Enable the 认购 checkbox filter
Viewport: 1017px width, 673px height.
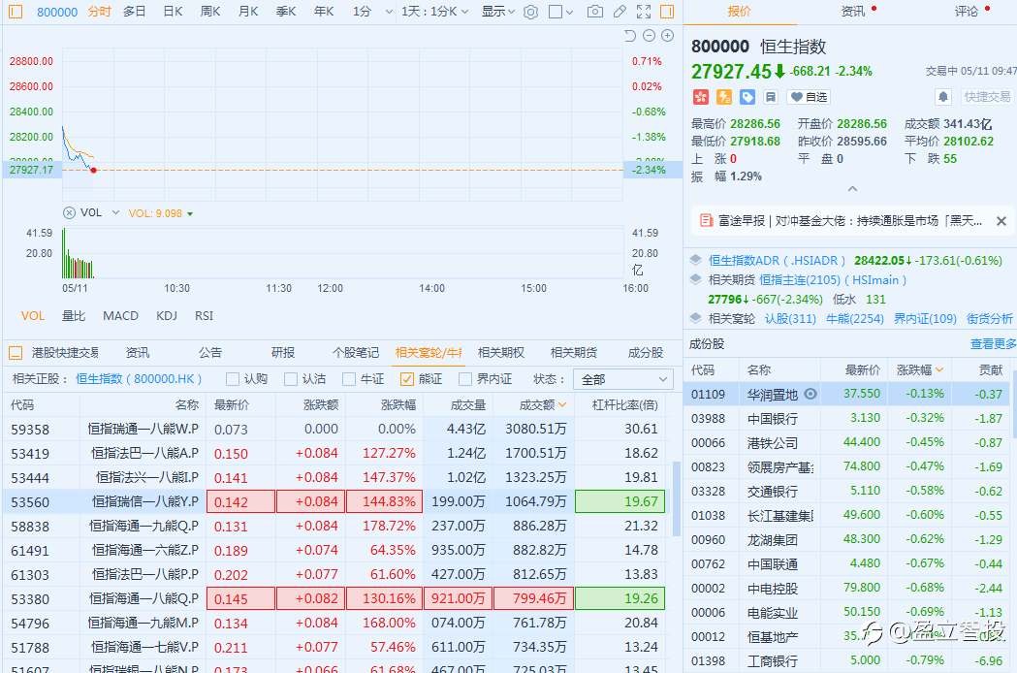click(x=233, y=379)
